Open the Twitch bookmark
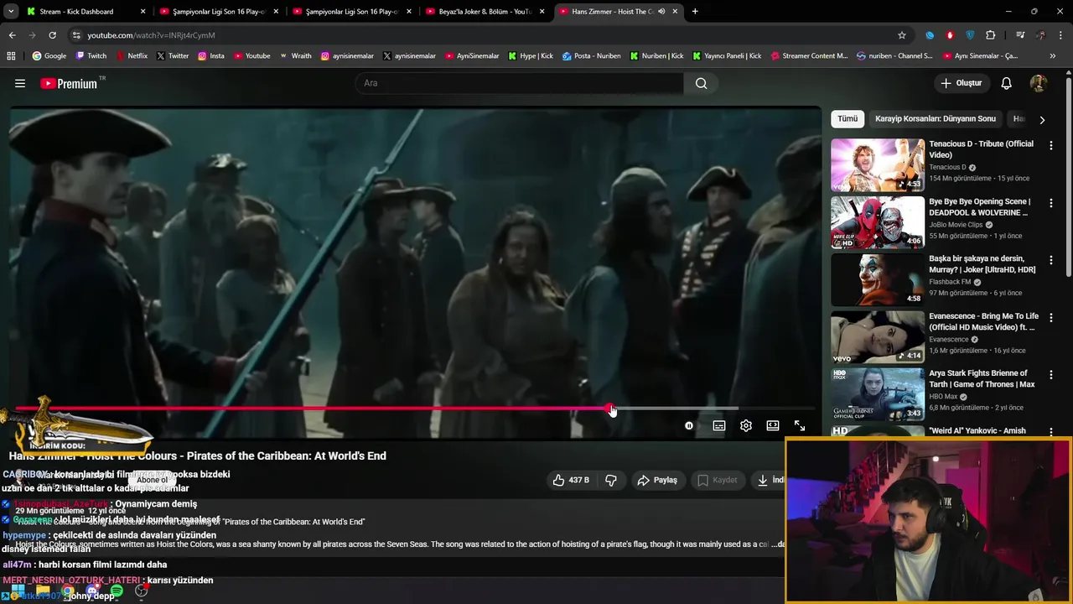 click(91, 56)
